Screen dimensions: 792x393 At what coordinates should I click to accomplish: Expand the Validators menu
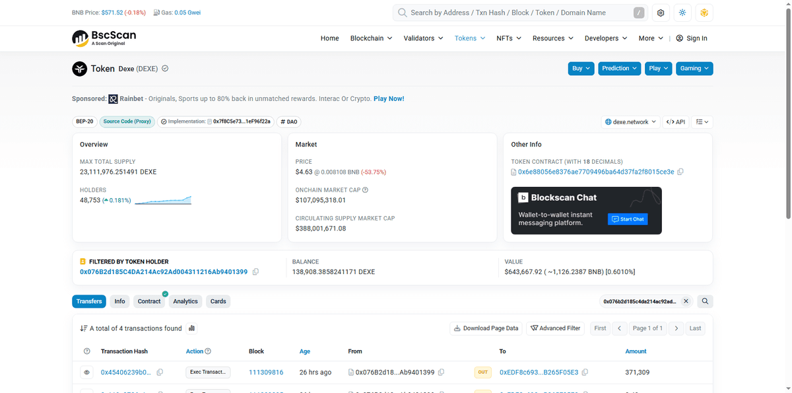tap(423, 38)
